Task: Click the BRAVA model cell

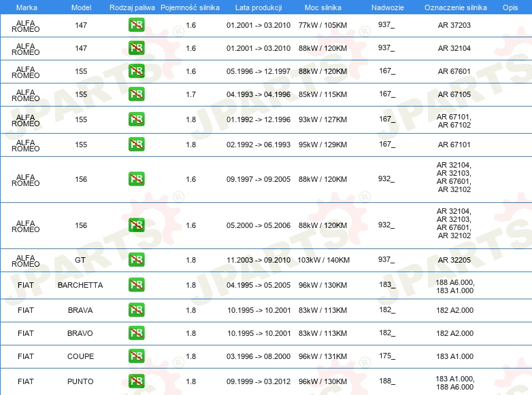Action: 80,310
